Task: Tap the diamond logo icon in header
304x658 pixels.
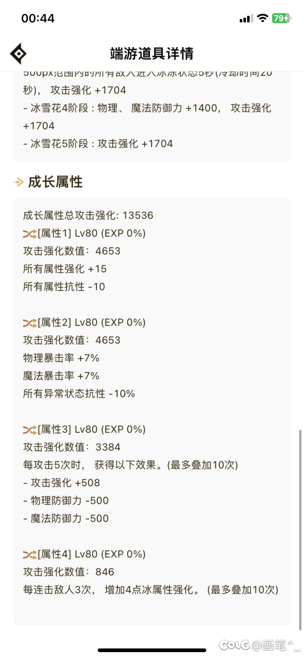Action: click(x=18, y=54)
